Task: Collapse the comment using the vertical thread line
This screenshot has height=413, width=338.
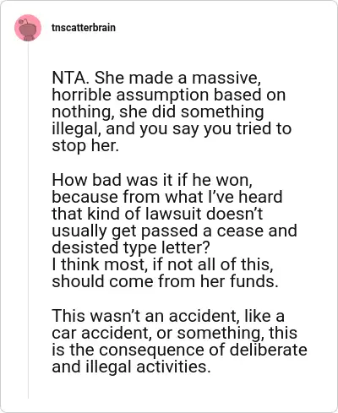Action: tap(28, 220)
